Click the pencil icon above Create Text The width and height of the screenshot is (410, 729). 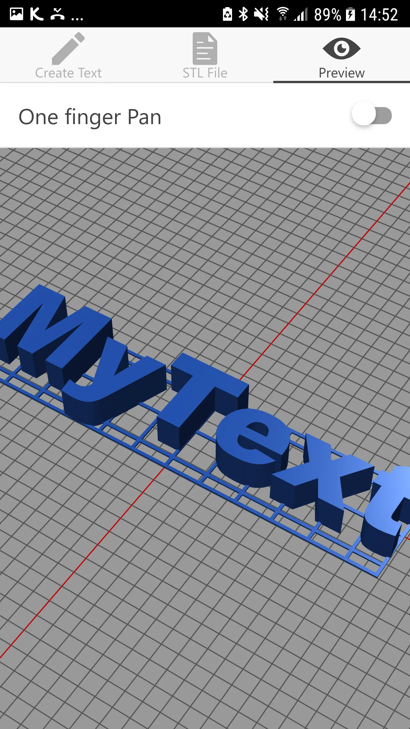click(68, 48)
